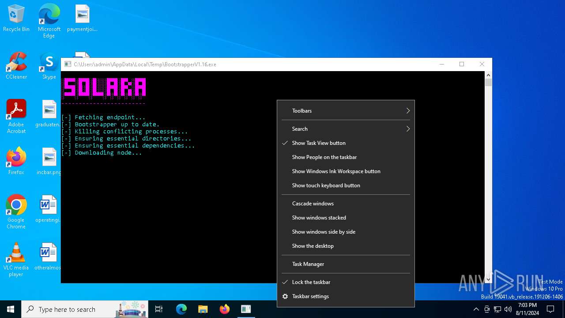Click 'Ensuring essential dependencies...' console line

click(x=128, y=146)
